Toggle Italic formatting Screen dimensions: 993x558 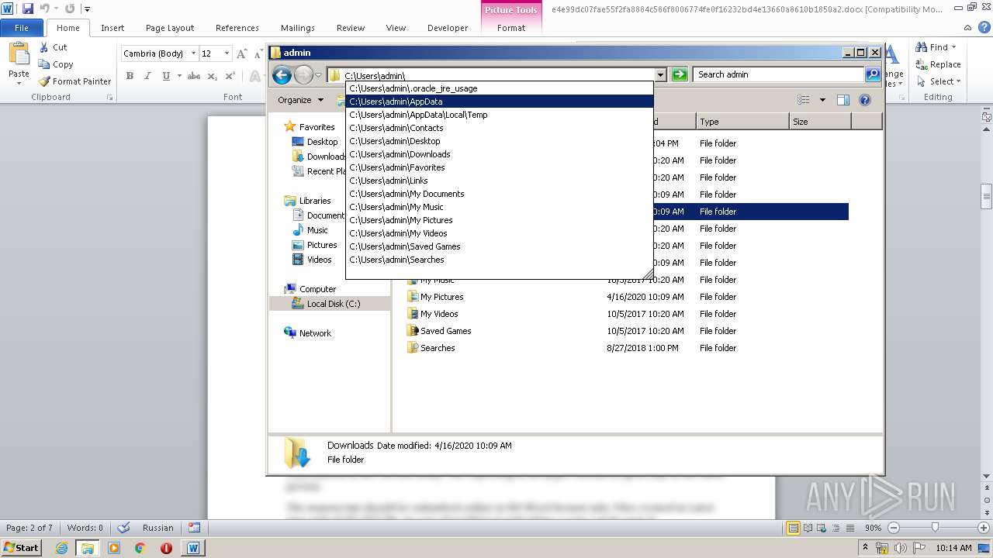(x=147, y=76)
